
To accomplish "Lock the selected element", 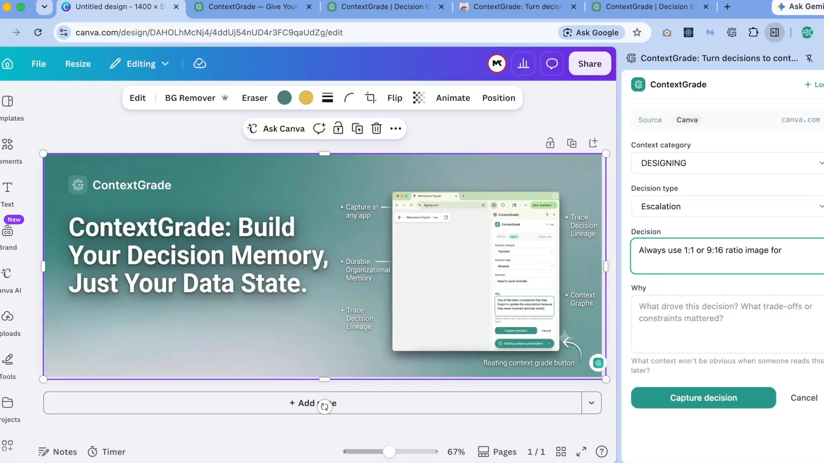I will point(338,129).
